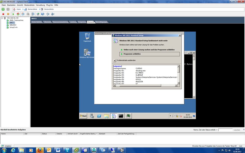Click the Aufgaben button in status bar
The width and height of the screenshot is (245, 153).
click(x=6, y=146)
